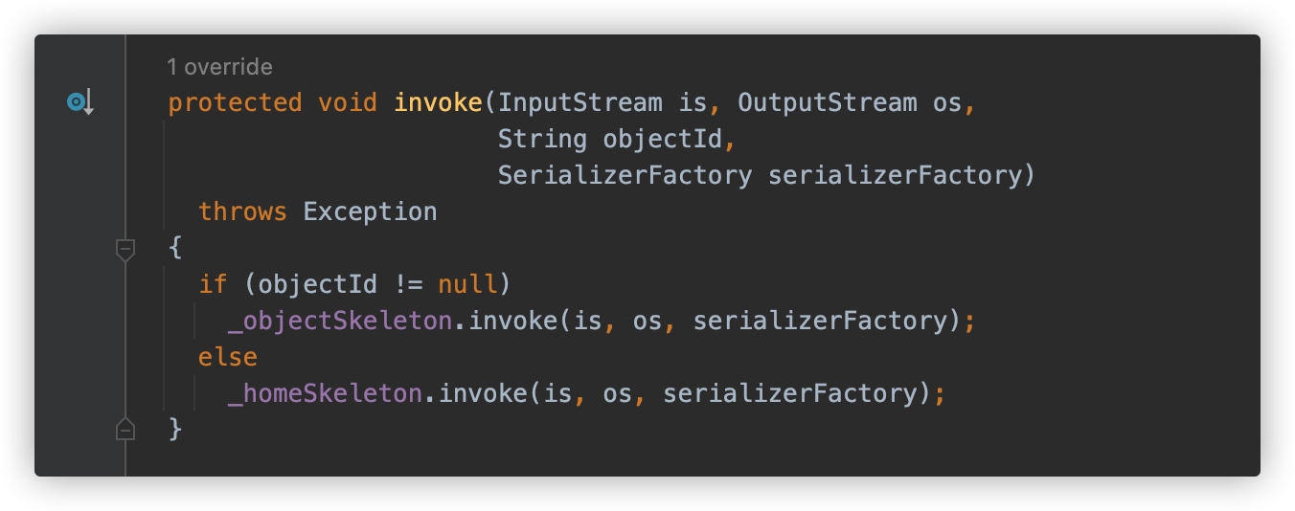Click the Exception class name
This screenshot has width=1295, height=511.
370,211
